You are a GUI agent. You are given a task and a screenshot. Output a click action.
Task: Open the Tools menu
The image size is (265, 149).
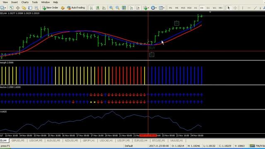pyautogui.click(x=35, y=2)
